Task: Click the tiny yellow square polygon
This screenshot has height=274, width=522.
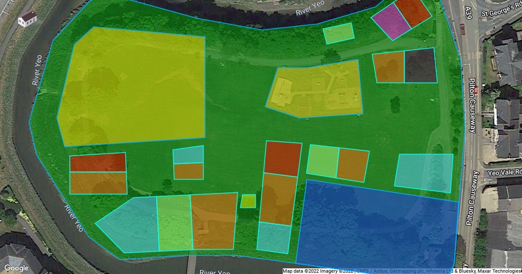Action: (x=248, y=201)
